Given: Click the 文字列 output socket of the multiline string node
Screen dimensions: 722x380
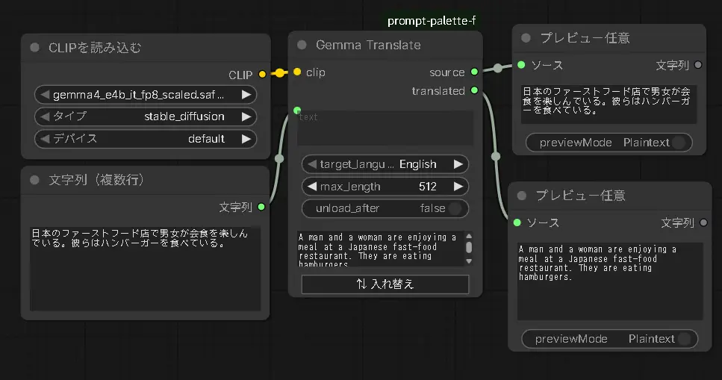Looking at the screenshot, I should 261,207.
